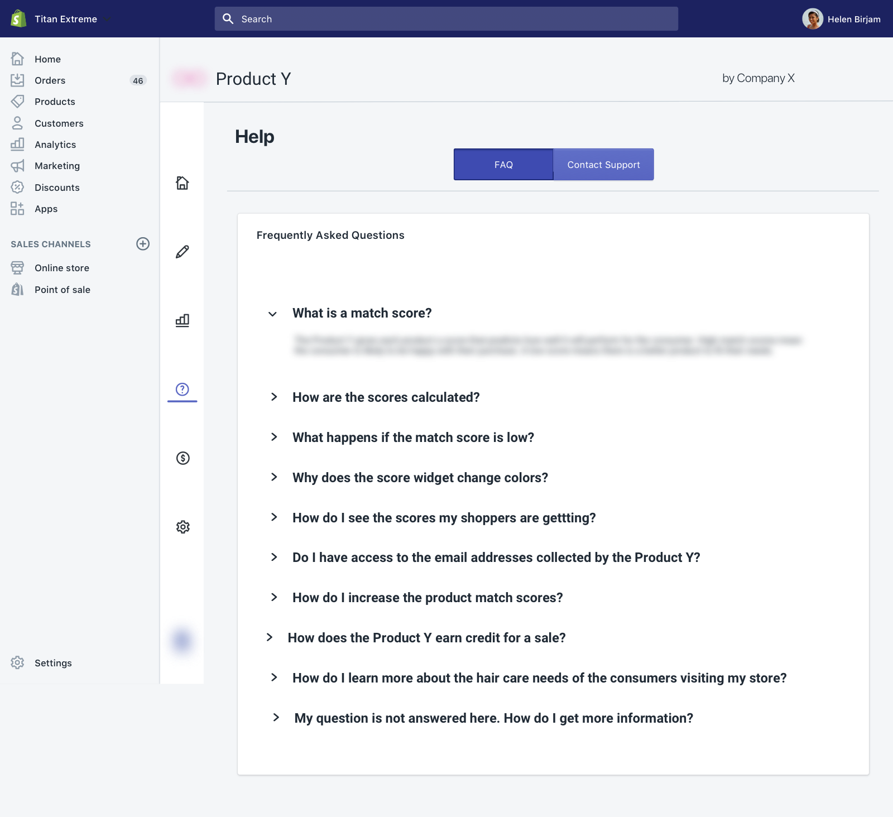This screenshot has height=817, width=893.
Task: Click the Marketing megaphone icon
Action: pyautogui.click(x=17, y=166)
